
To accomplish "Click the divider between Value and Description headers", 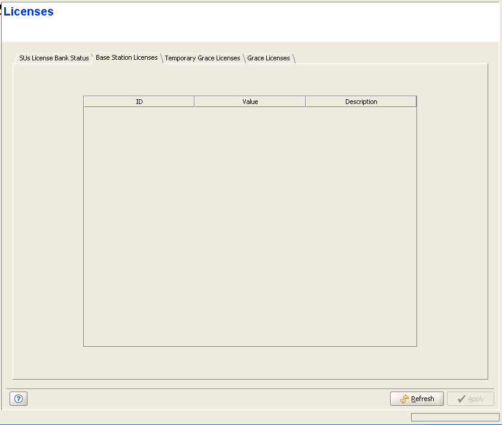I will [x=306, y=102].
